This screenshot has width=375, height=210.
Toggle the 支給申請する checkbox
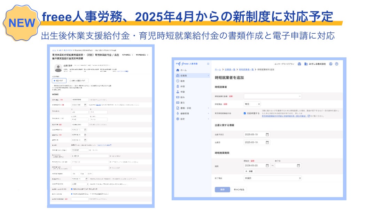pos(245,113)
